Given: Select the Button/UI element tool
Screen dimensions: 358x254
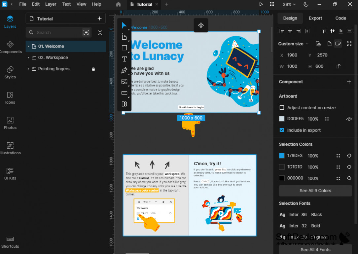Looking at the screenshot, I should pyautogui.click(x=124, y=93).
